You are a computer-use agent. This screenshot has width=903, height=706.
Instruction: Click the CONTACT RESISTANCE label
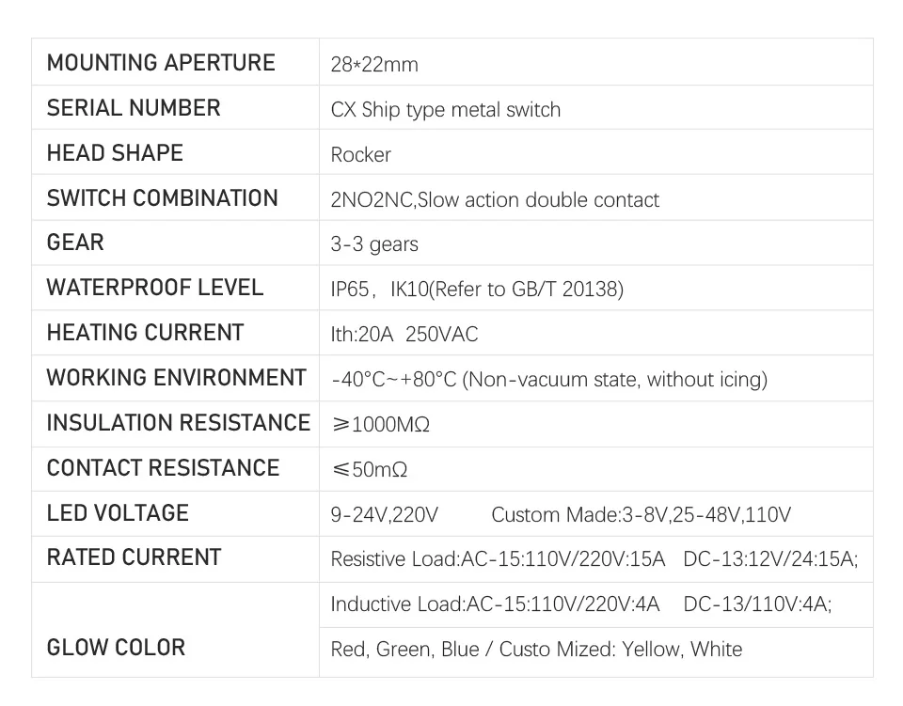click(163, 468)
